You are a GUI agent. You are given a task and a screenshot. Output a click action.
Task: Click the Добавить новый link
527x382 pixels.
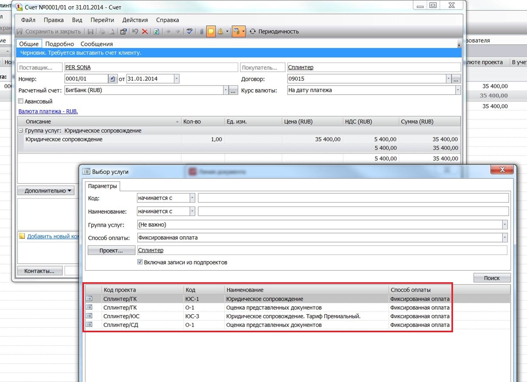coord(53,236)
